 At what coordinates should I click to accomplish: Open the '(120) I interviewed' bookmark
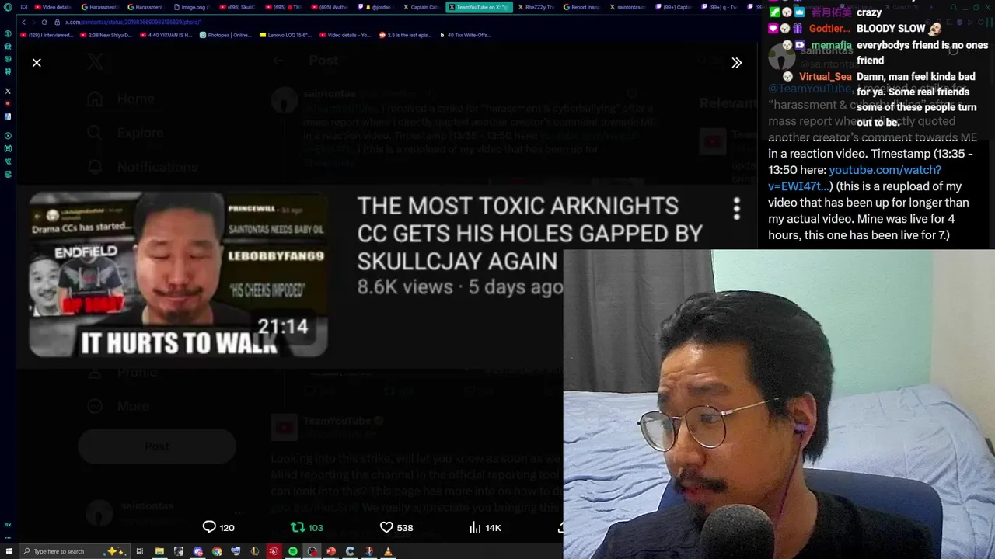(47, 35)
